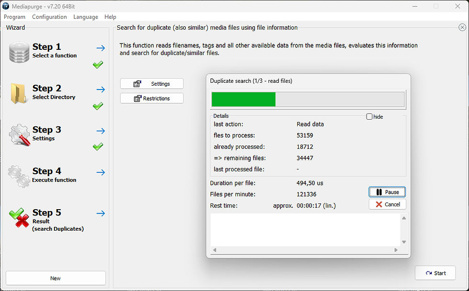
Task: Open the Restrictions button
Action: [152, 99]
